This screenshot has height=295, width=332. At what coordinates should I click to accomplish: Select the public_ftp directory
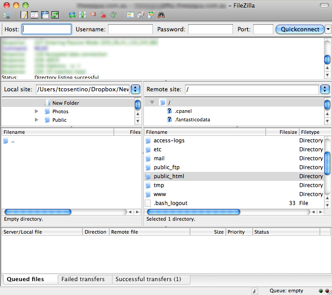coord(234,167)
